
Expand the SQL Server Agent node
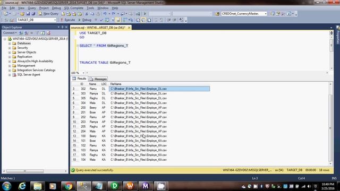tap(10, 75)
